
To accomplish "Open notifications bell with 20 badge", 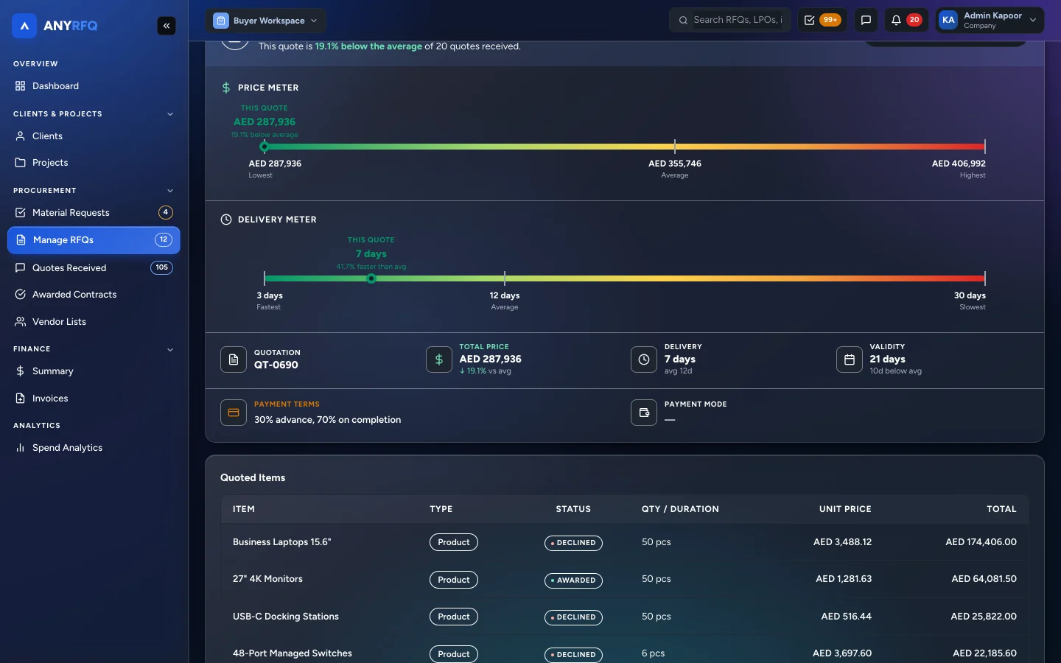I will [906, 20].
